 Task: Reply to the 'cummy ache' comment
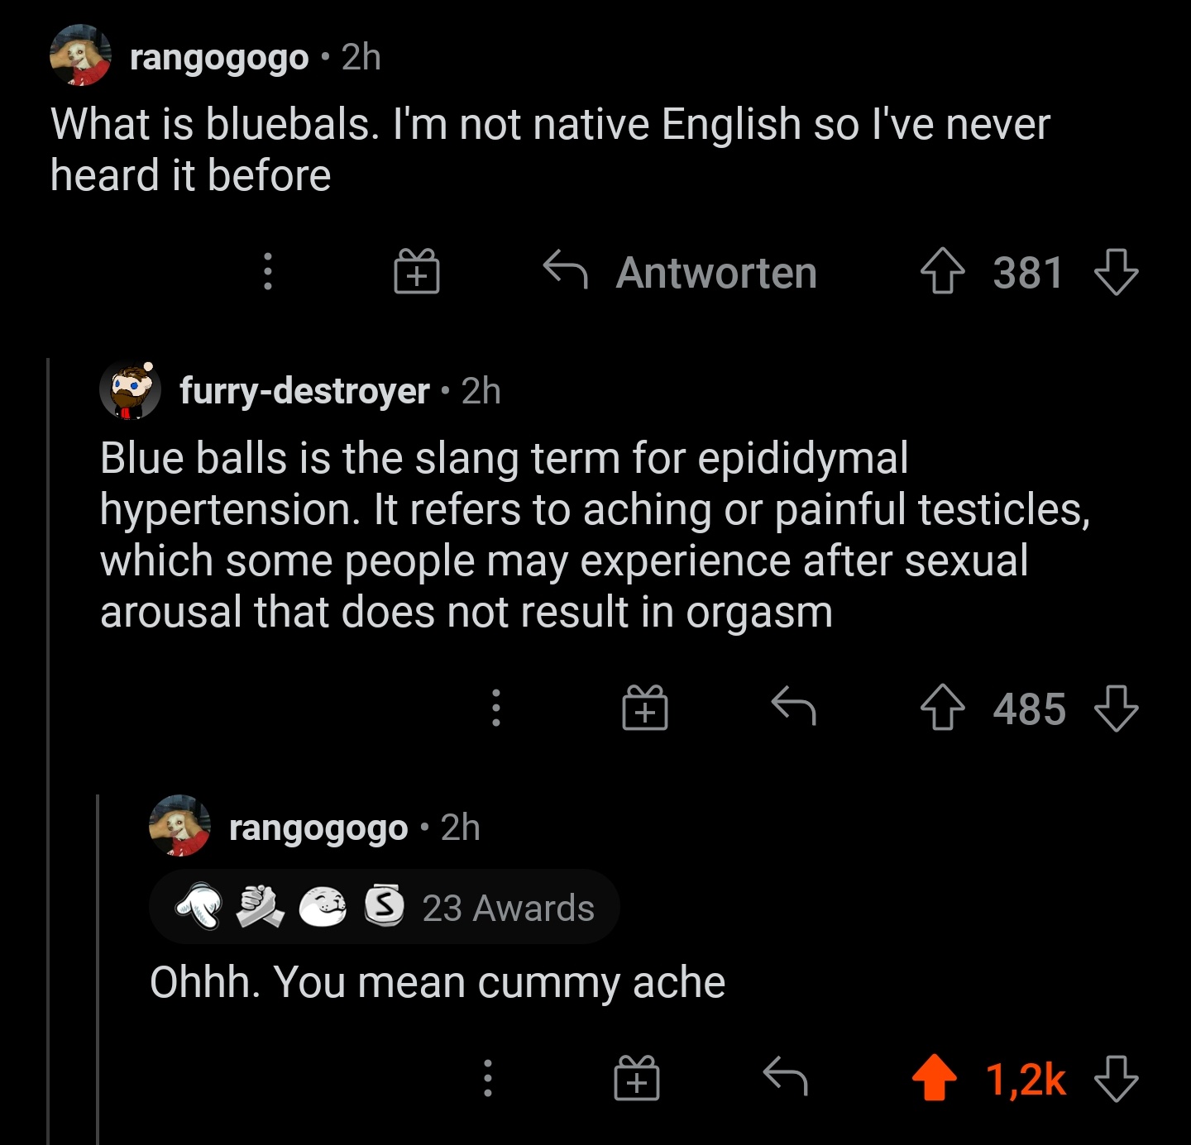click(785, 1076)
